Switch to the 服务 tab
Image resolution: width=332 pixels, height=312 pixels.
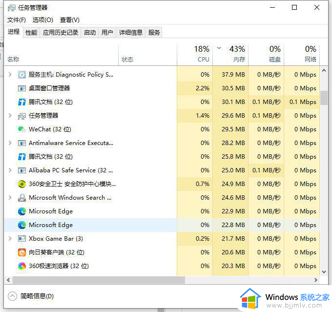click(154, 33)
